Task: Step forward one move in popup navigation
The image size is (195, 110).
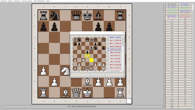Action: (x=100, y=75)
